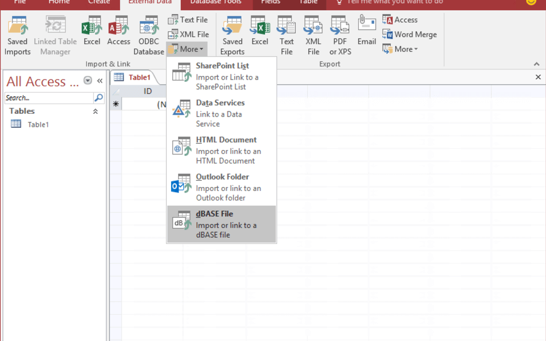Choose dBASE File import option

coord(221,224)
